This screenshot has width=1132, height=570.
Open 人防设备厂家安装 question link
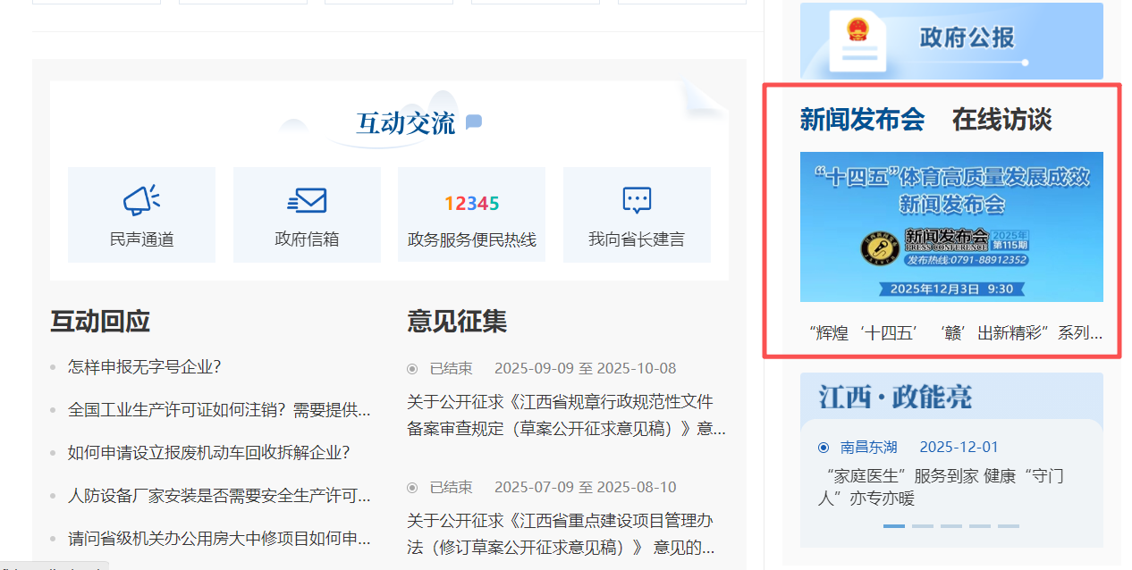point(219,495)
